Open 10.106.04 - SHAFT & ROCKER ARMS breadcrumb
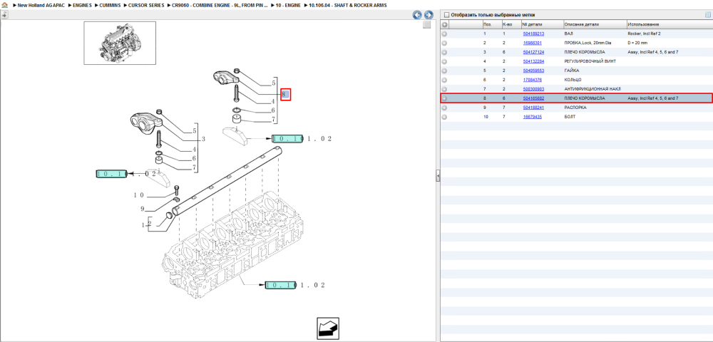Screen dimensions: 713x342 coord(348,5)
